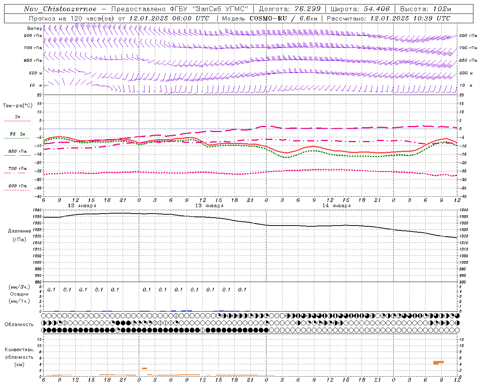This screenshot has height=383, width=479.
Task: Select the date label '14 января'
Action: pyautogui.click(x=336, y=206)
